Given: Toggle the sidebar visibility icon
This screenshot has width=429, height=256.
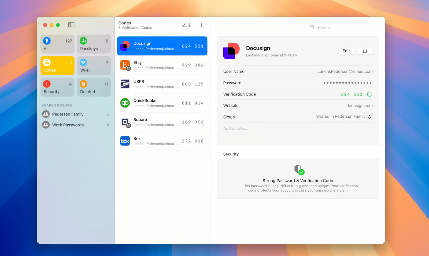Looking at the screenshot, I should pos(71,25).
